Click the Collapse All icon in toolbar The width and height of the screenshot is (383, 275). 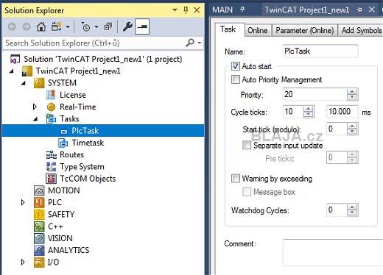(x=108, y=26)
